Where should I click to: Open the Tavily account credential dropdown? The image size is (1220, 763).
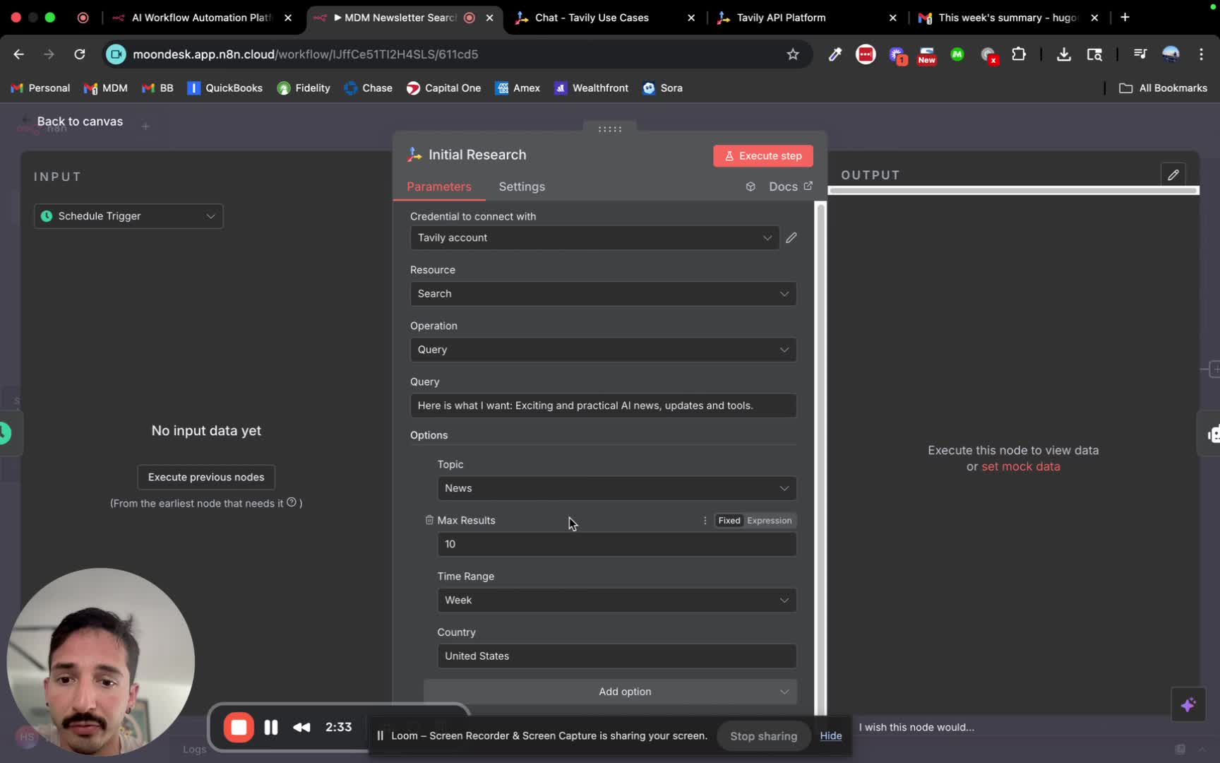tap(594, 238)
